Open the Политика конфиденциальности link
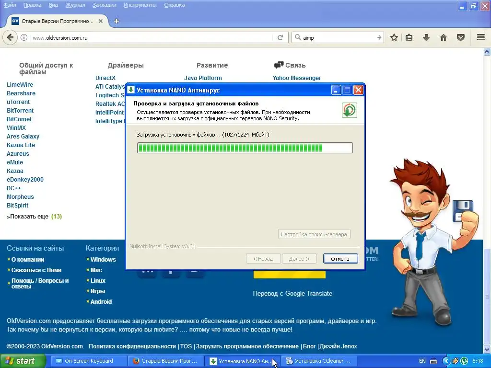The image size is (491, 368). click(132, 346)
